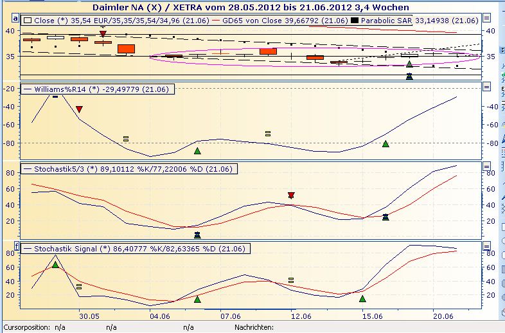
Task: Click the orange candle inside the purple ellipse near 11.06
Action: 268,51
